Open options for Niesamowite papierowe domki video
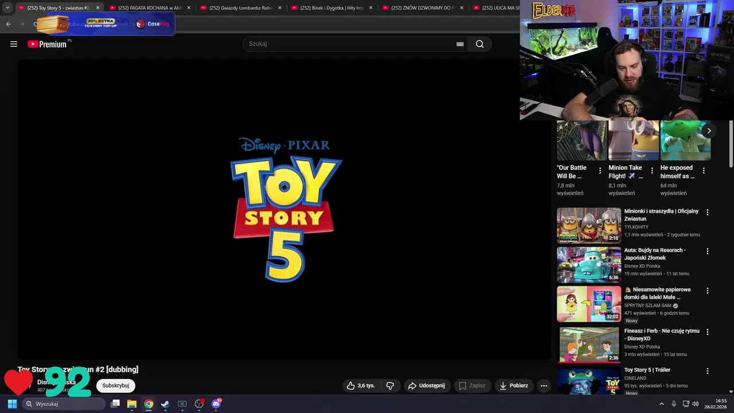The height and width of the screenshot is (413, 734). tap(708, 291)
